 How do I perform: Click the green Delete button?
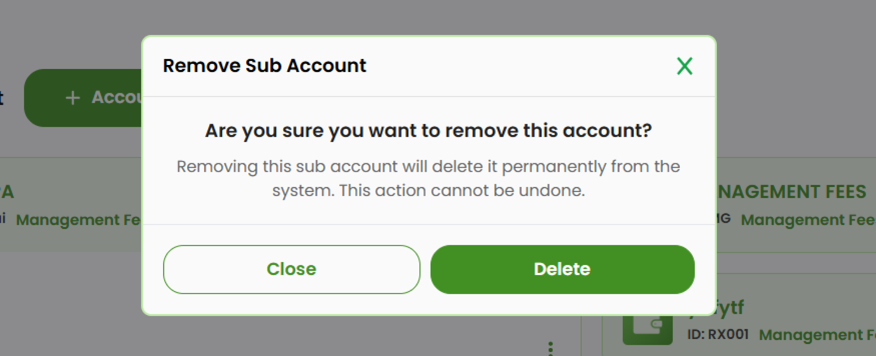pos(562,269)
